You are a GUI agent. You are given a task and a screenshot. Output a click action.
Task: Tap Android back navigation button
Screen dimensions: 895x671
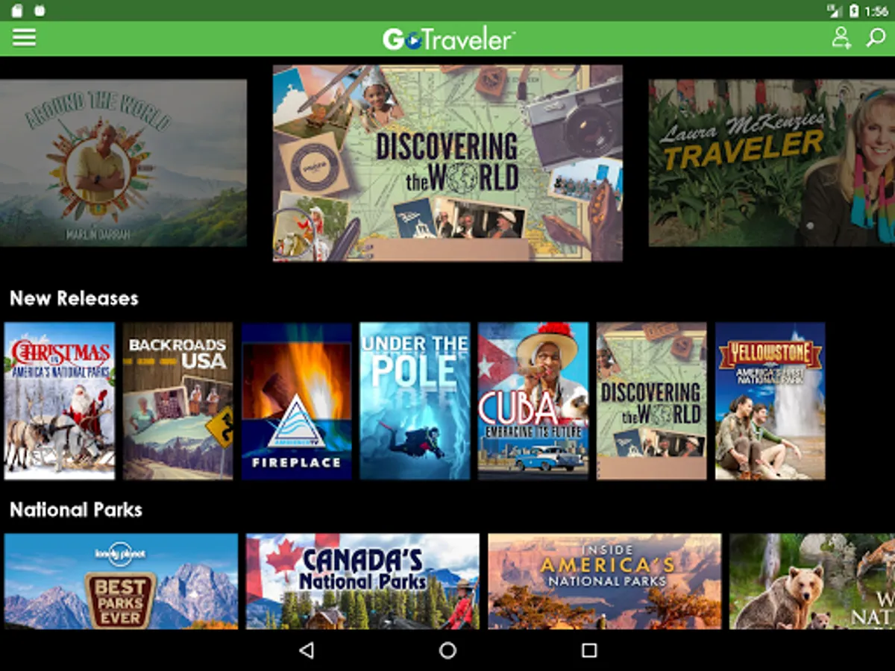tap(306, 650)
